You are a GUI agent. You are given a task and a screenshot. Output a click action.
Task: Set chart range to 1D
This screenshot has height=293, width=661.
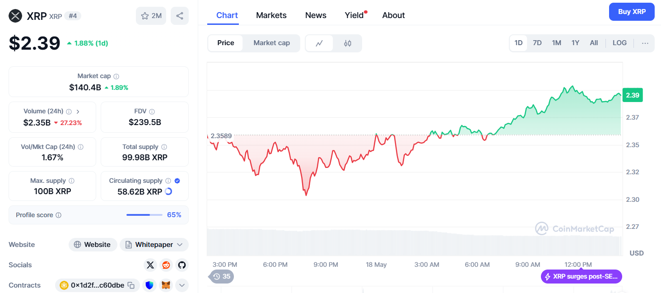[518, 43]
